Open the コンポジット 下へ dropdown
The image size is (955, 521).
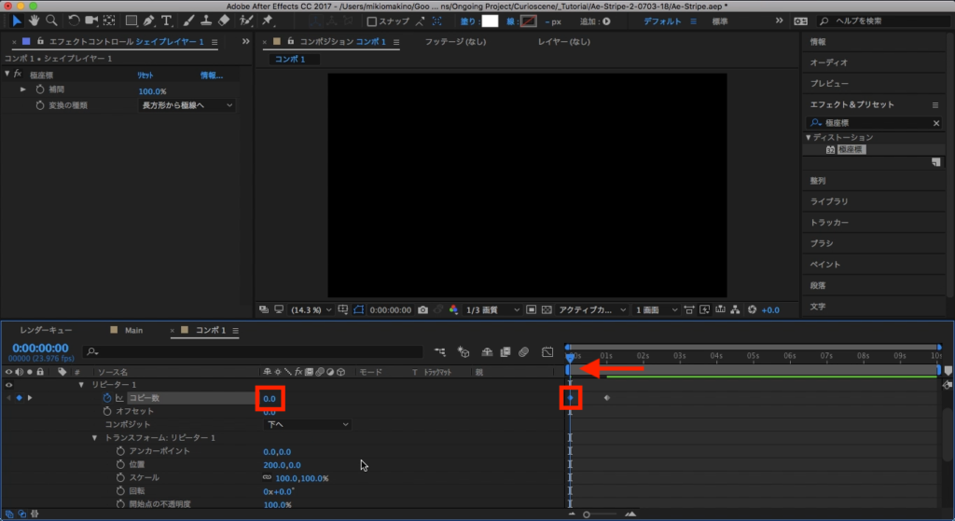coord(306,424)
